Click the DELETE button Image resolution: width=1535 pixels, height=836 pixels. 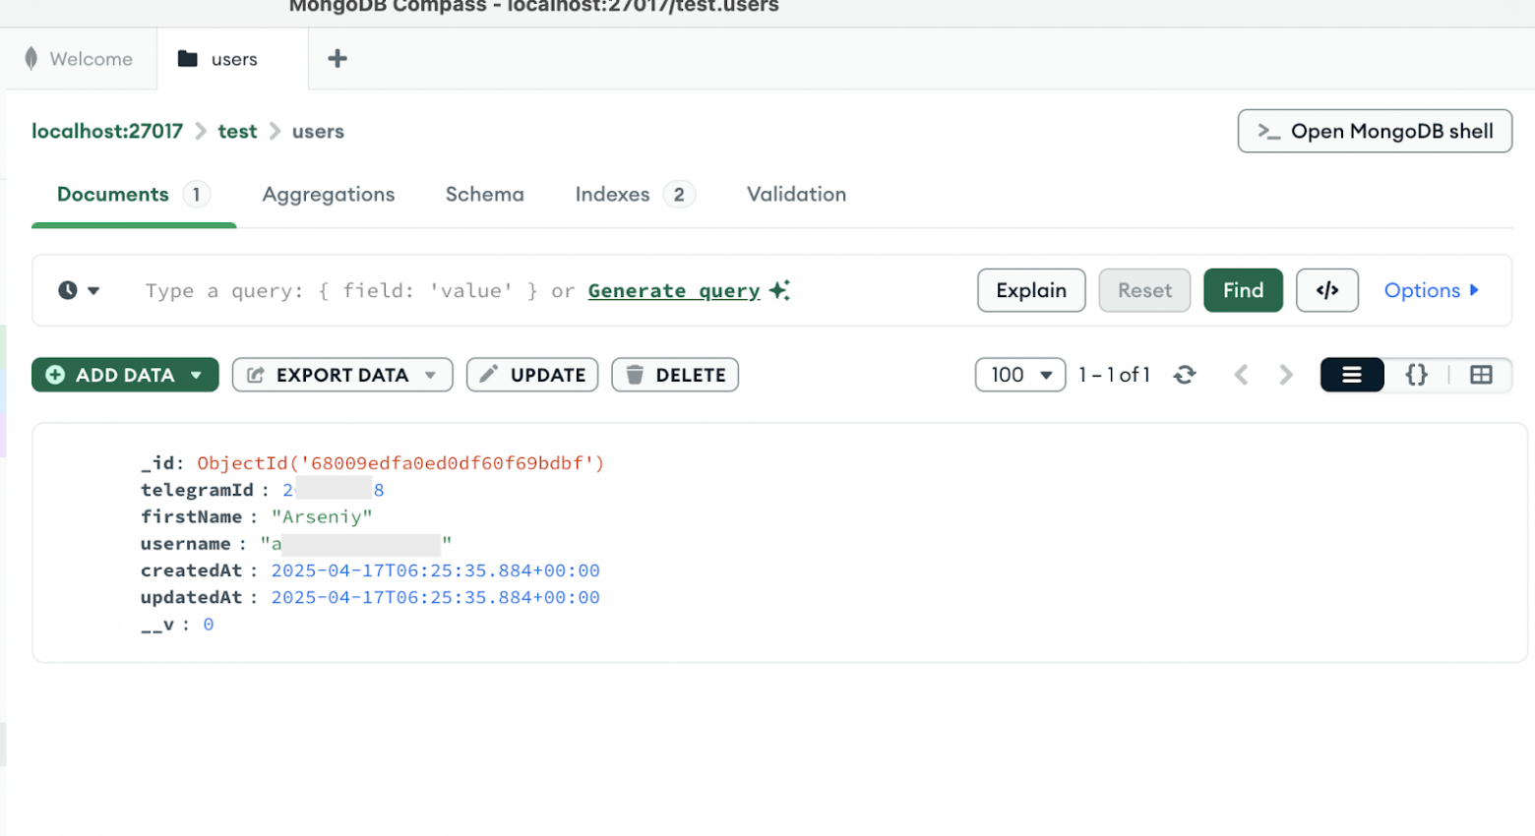click(675, 375)
